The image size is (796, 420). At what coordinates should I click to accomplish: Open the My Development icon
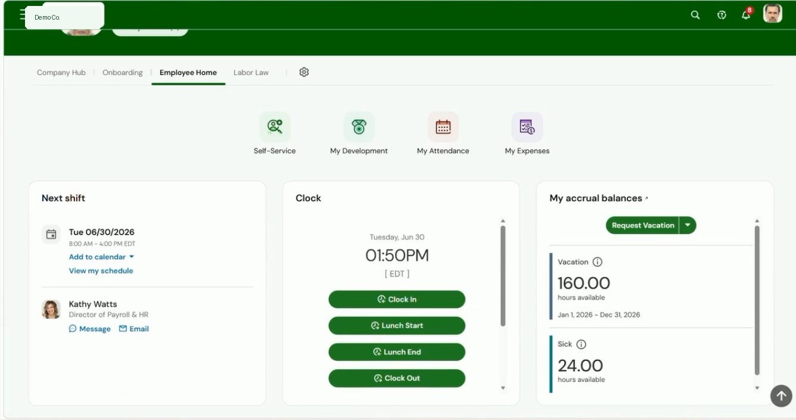tap(359, 127)
